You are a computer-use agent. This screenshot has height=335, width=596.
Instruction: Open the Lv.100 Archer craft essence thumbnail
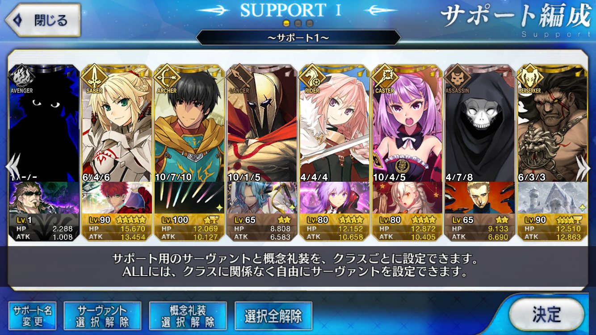tap(189, 198)
